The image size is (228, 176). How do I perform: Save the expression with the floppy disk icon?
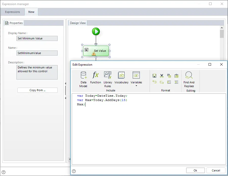click(x=154, y=76)
